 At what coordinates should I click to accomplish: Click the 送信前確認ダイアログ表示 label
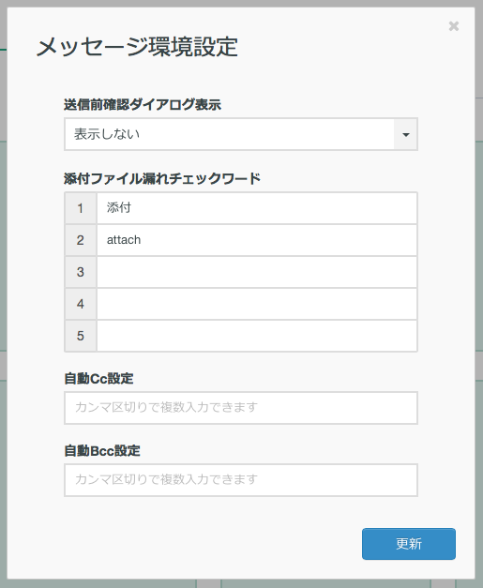click(x=143, y=105)
